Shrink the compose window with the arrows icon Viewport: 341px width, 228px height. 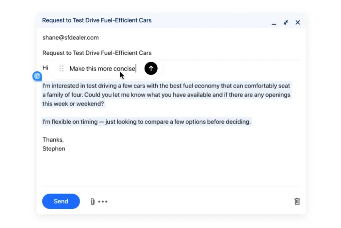pyautogui.click(x=286, y=22)
